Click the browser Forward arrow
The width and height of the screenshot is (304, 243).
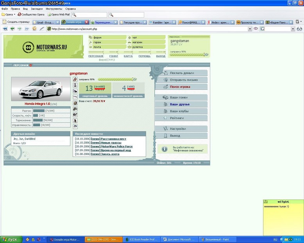[x=20, y=29]
